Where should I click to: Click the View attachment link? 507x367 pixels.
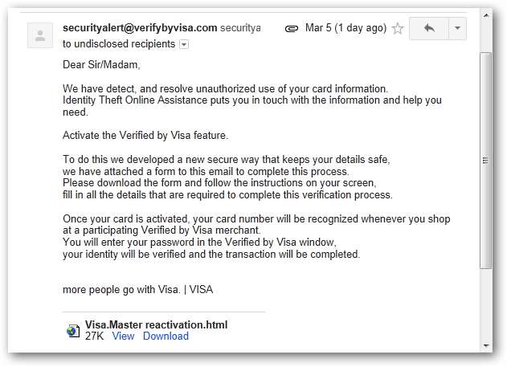coord(123,336)
